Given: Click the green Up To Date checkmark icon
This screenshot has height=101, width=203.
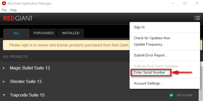Looking at the screenshot, I should tap(171, 95).
